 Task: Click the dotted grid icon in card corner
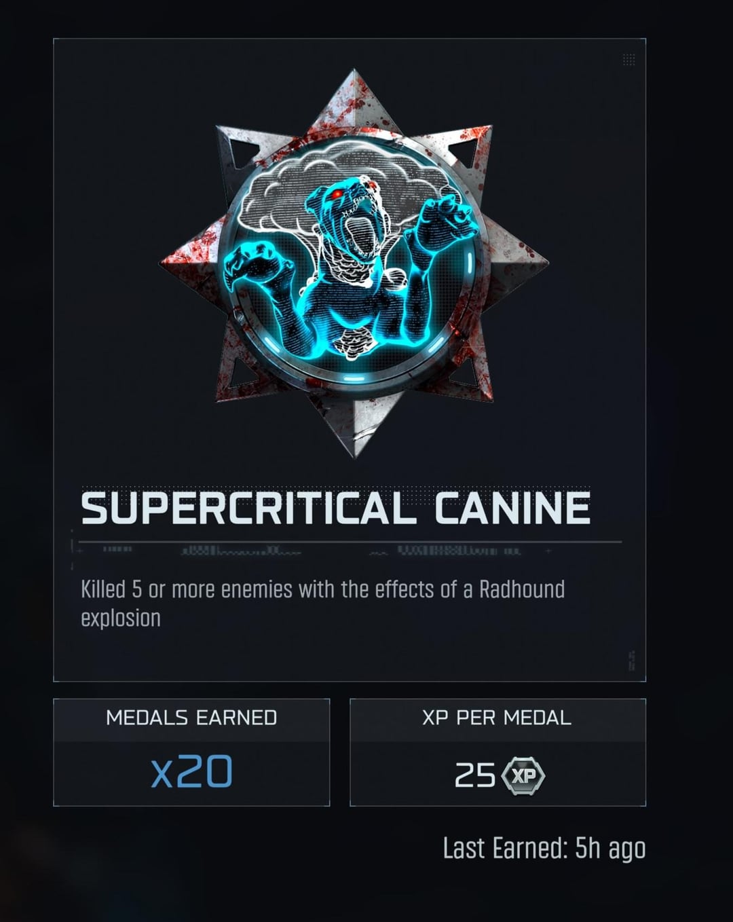click(x=628, y=60)
